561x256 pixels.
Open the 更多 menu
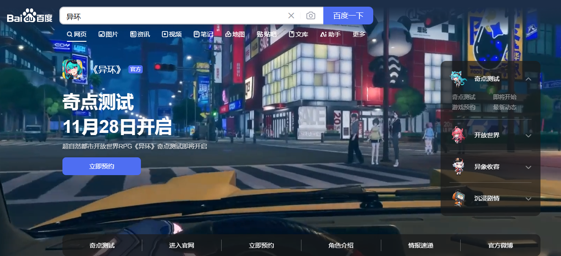coord(359,34)
